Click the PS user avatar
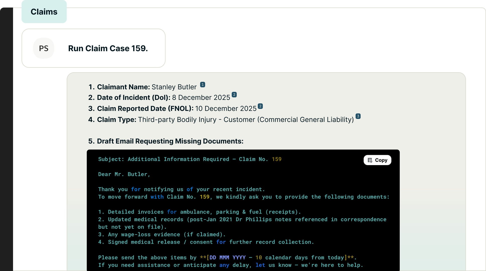This screenshot has width=486, height=271. 44,48
